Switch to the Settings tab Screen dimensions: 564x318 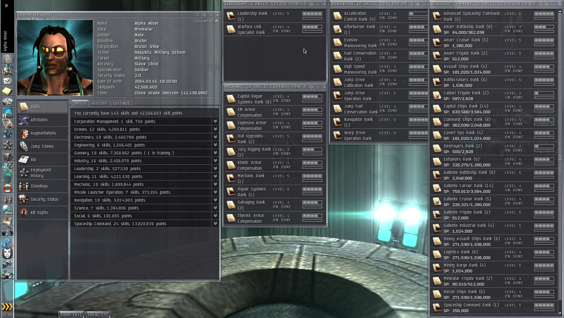pos(122,104)
